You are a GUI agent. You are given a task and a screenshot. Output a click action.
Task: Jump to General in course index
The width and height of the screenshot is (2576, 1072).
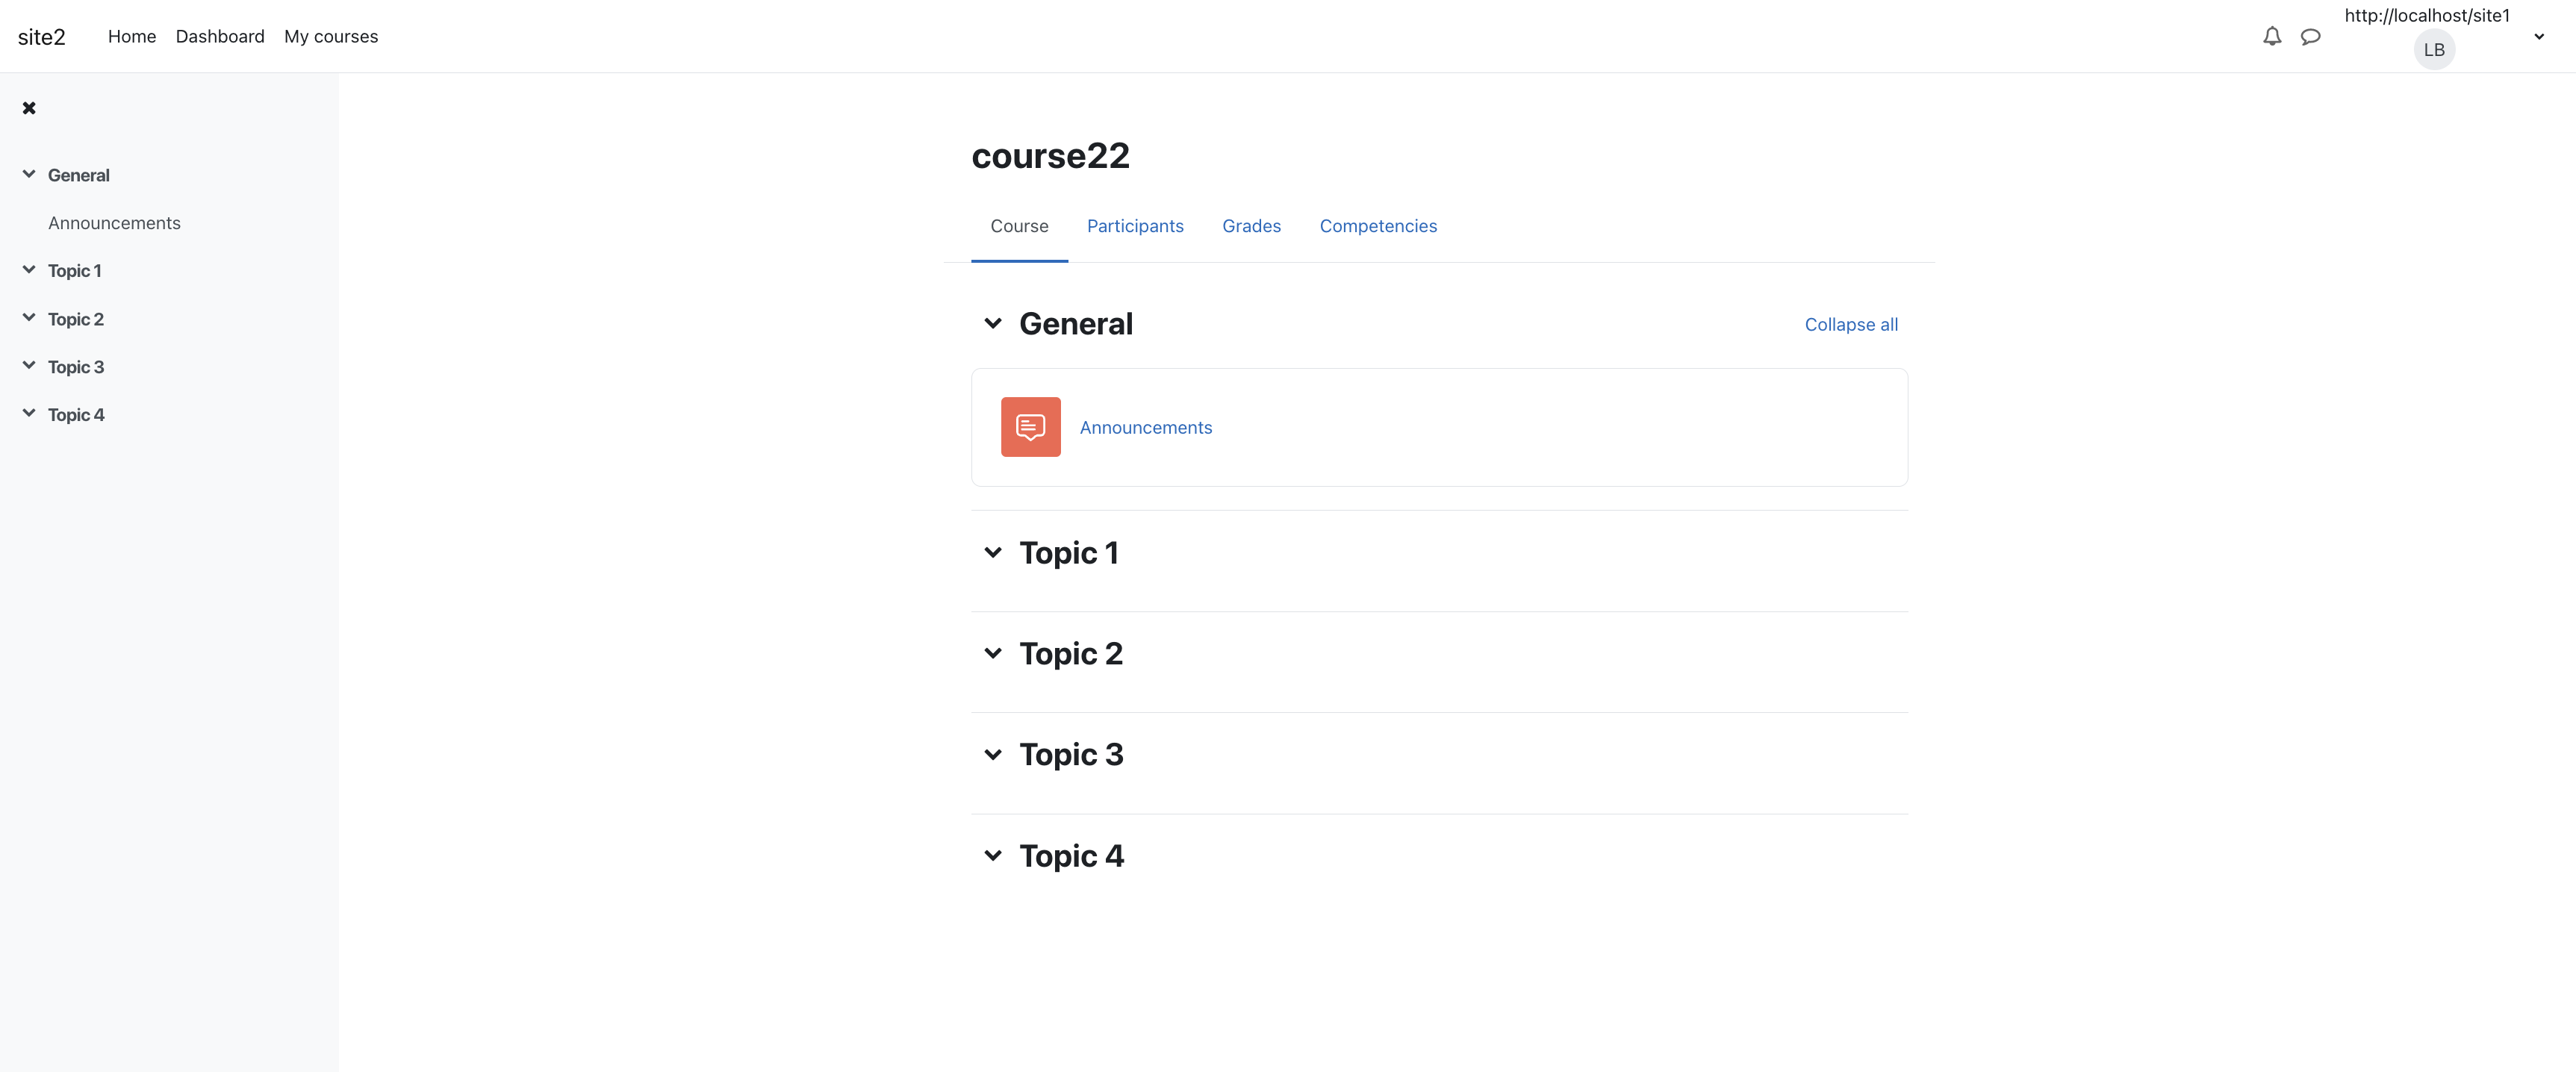[x=79, y=175]
